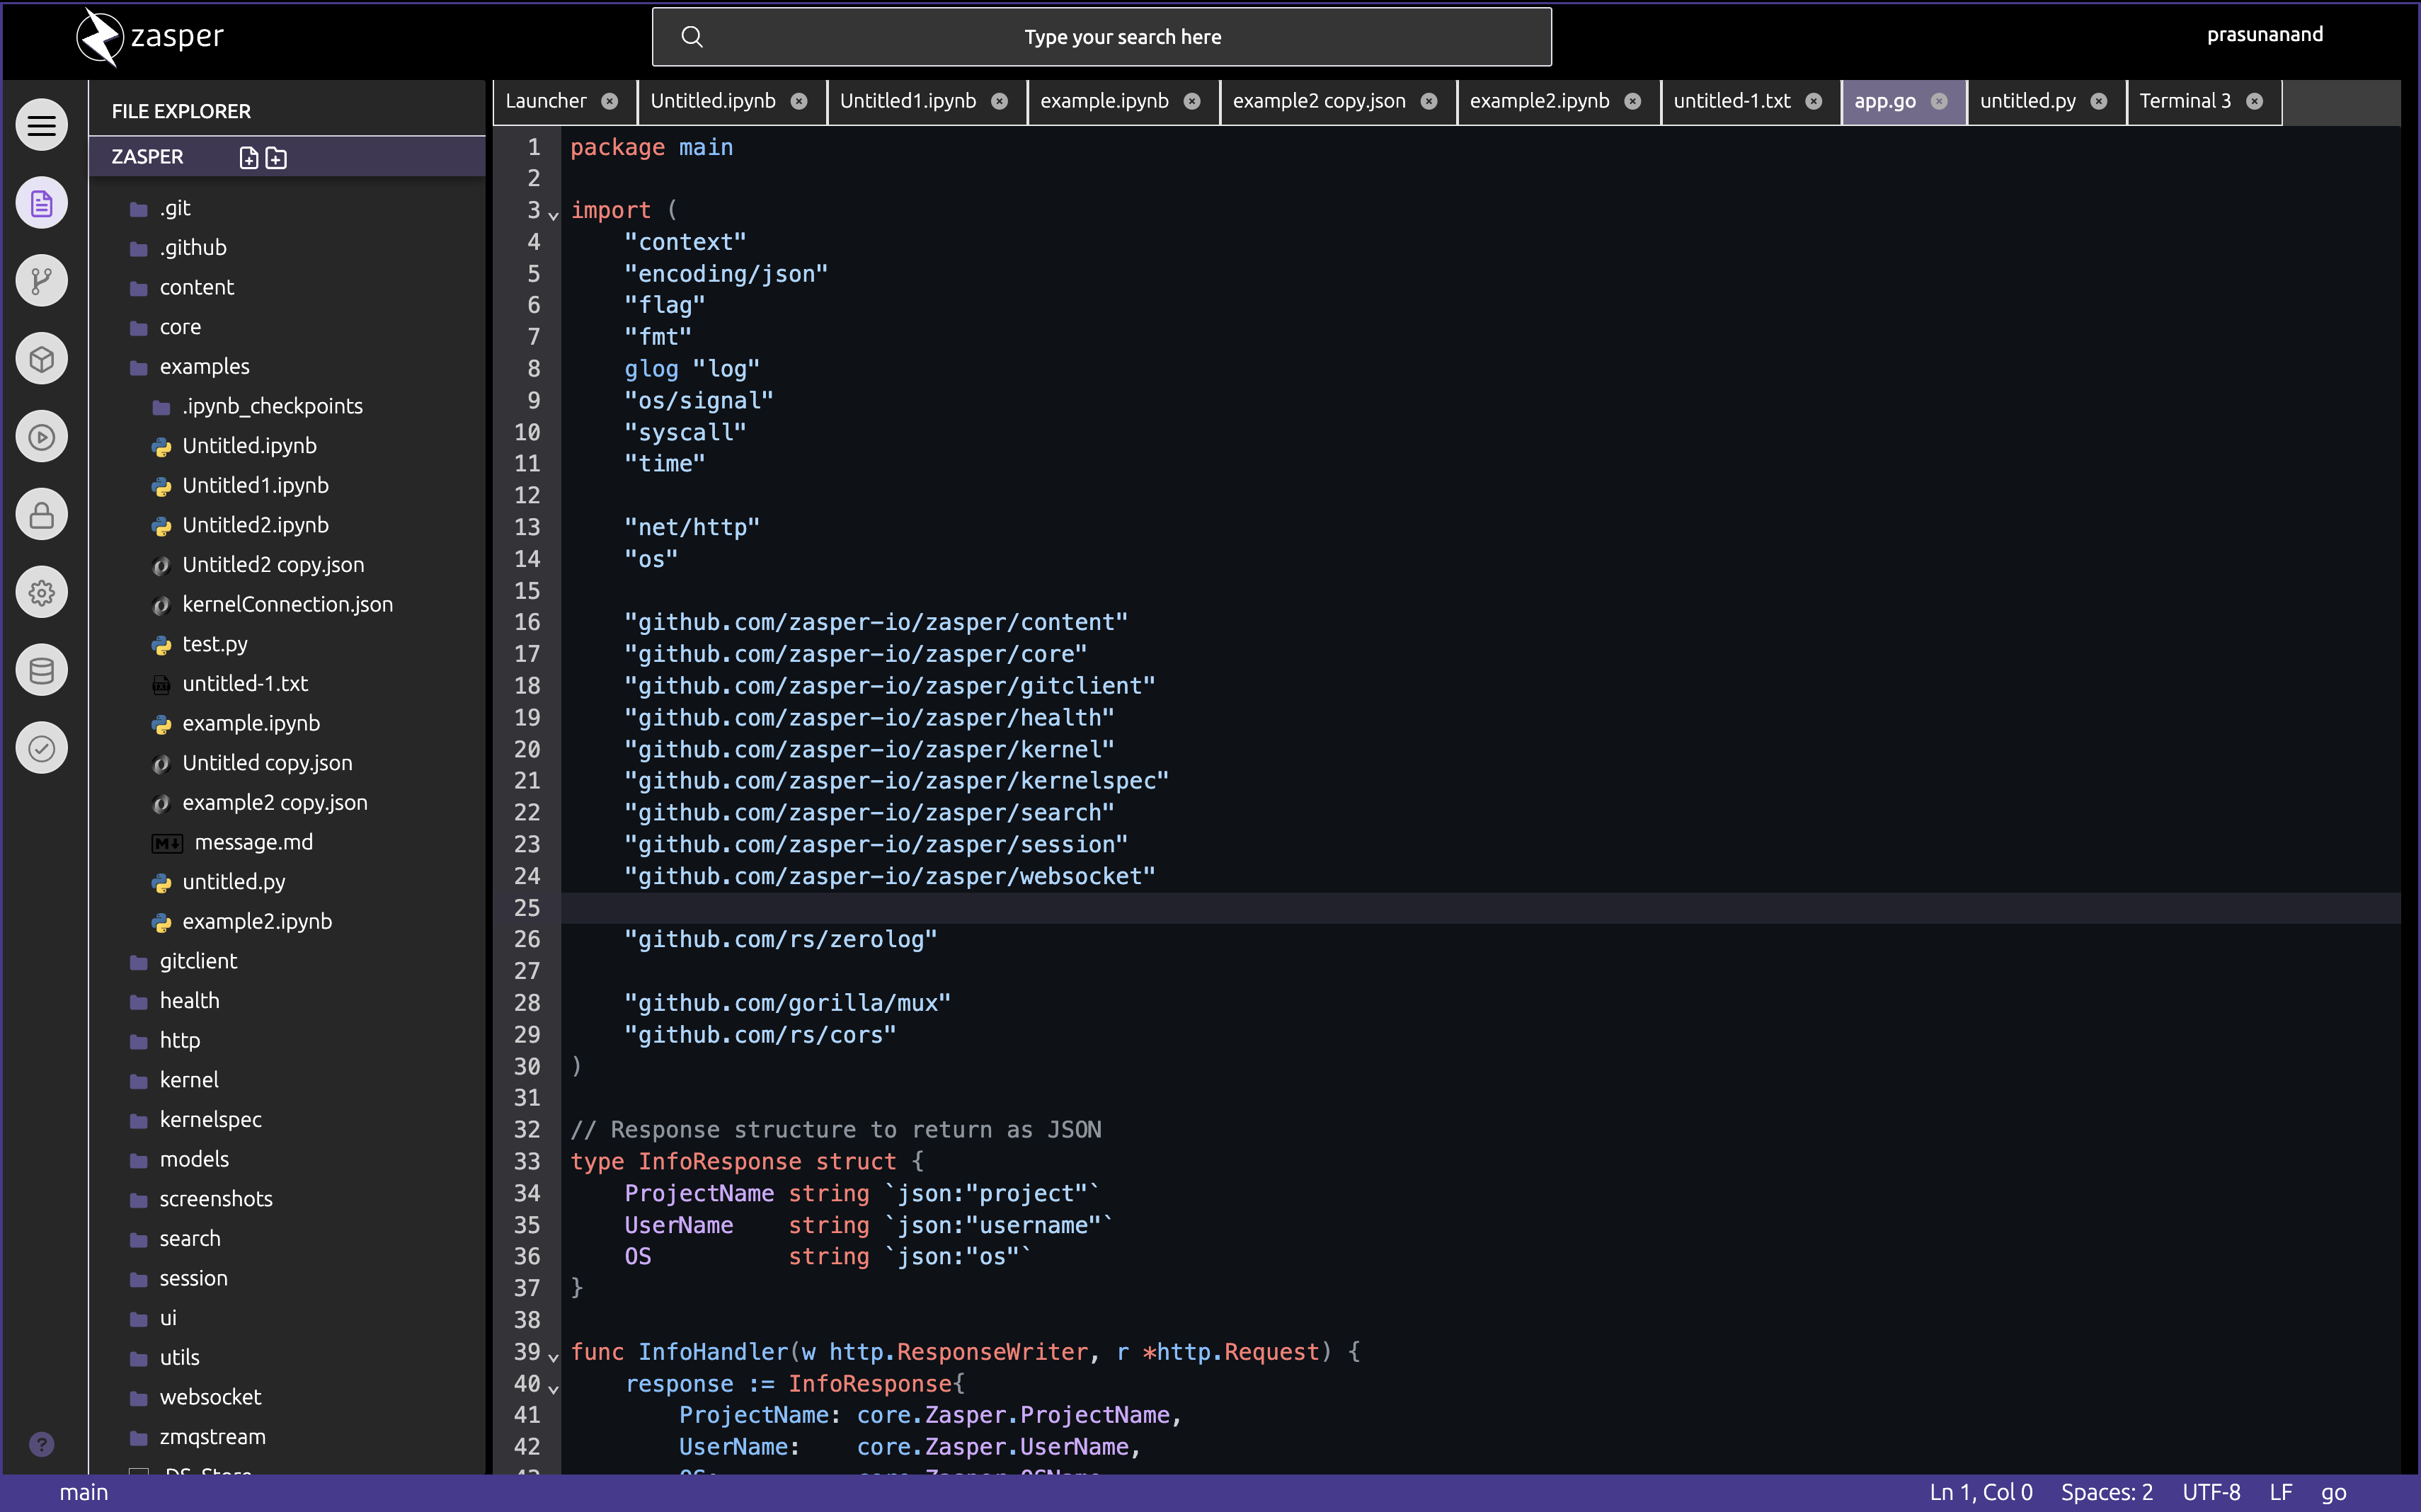Image resolution: width=2421 pixels, height=1512 pixels.
Task: Click the new file icon beside ZASPER
Action: tap(249, 158)
